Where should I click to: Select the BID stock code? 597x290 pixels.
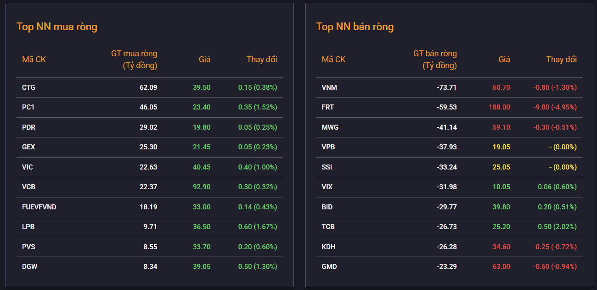[x=327, y=207]
